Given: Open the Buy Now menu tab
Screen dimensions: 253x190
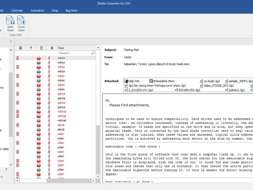Looking at the screenshot, I should (71, 10).
